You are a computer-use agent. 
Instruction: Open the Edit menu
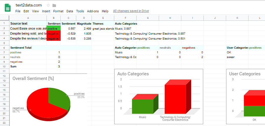pos(26,11)
